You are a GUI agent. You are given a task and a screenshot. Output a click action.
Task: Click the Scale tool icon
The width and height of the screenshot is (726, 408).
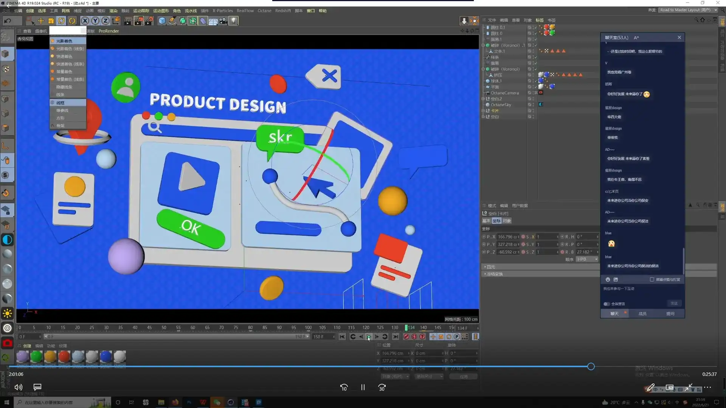(51, 21)
